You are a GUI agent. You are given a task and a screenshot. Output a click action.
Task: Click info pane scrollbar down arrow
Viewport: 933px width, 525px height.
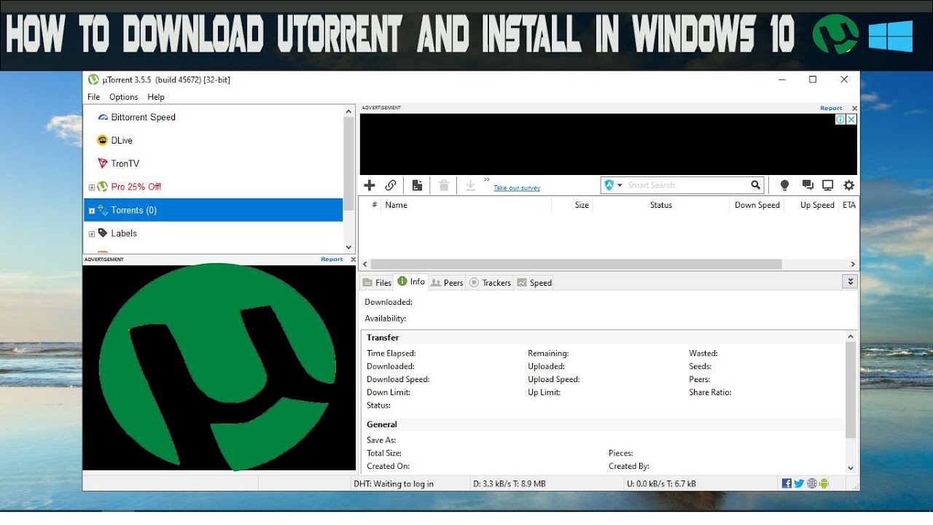[850, 468]
